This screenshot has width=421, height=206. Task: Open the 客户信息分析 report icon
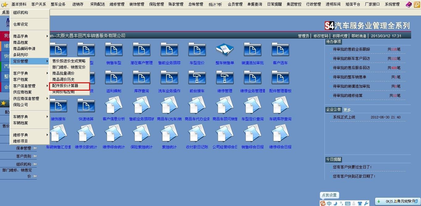(x=114, y=106)
